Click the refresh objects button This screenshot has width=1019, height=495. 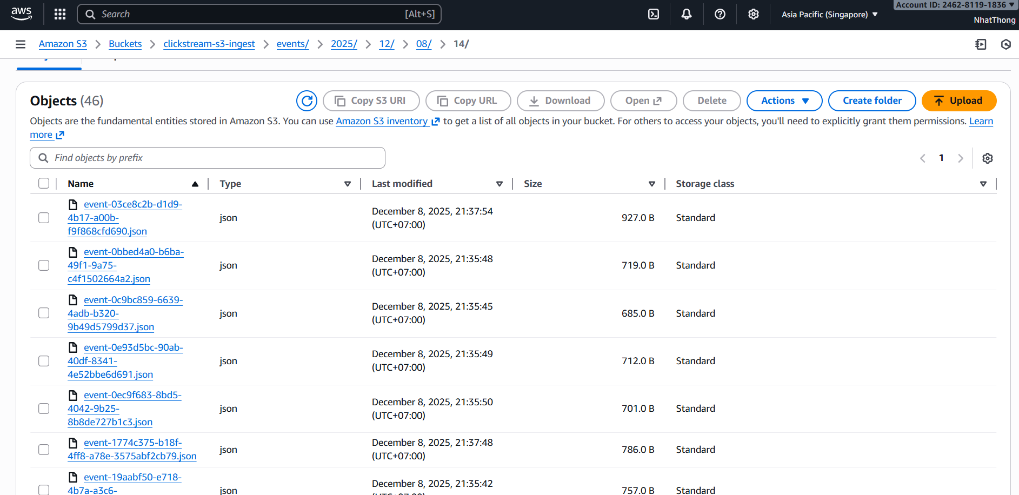307,101
